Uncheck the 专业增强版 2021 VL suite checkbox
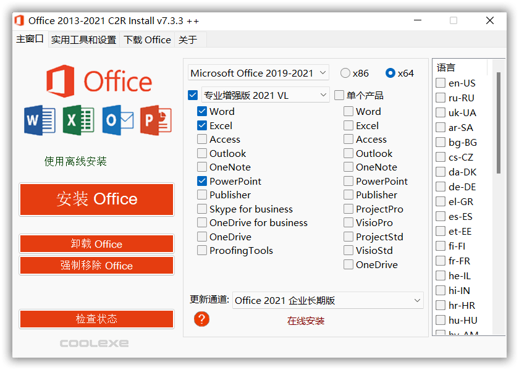 tap(193, 95)
